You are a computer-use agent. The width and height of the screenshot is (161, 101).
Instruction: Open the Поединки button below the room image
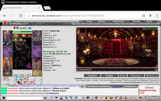click(x=92, y=75)
